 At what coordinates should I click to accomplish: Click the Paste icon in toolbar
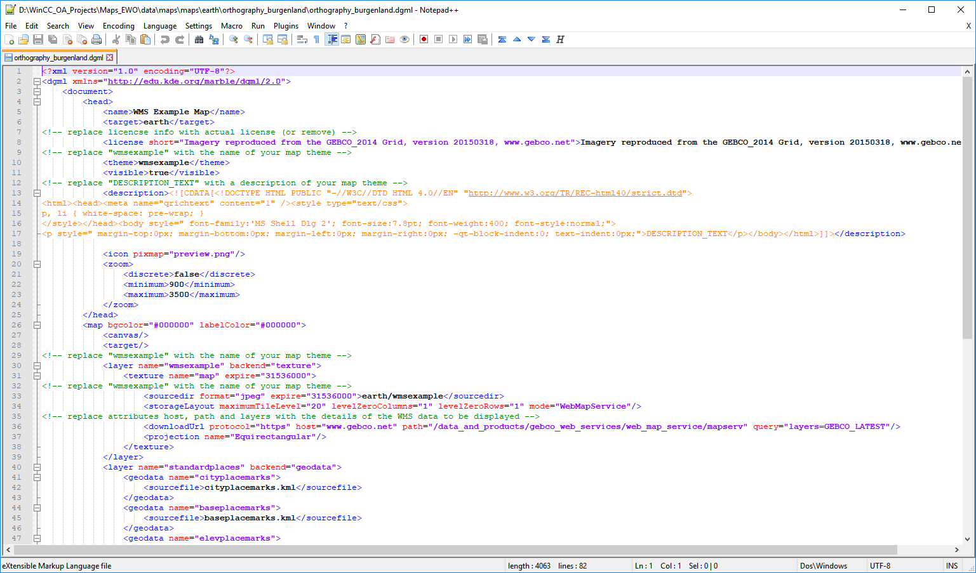pos(145,39)
